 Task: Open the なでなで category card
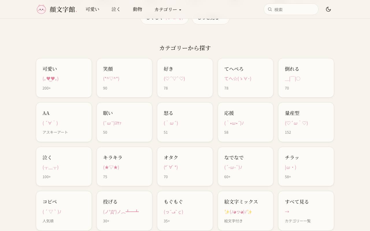(245, 167)
